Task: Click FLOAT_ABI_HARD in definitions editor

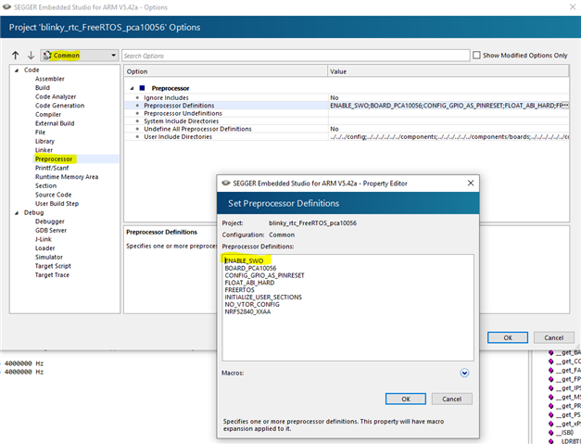Action: (249, 283)
